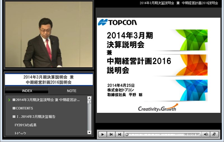Click the Creativity & Growth slogan
Screen dimensions: 224x142
(158, 108)
